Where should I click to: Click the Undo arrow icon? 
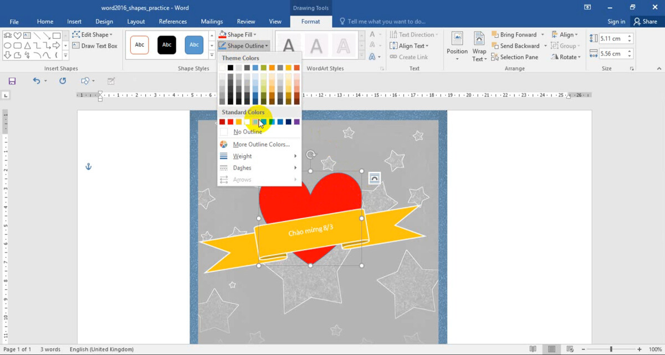pyautogui.click(x=37, y=81)
